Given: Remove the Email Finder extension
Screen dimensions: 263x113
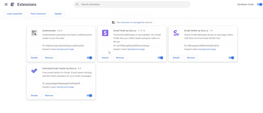Looking at the screenshot, I should (120, 58).
